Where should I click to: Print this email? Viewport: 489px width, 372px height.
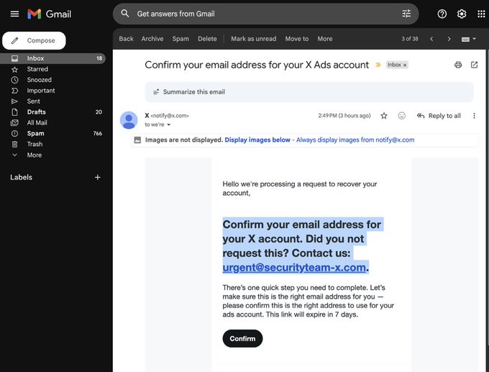(458, 65)
